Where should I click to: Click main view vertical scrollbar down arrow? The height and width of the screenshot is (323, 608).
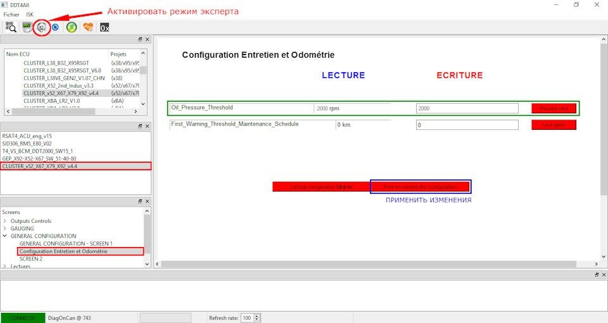[604, 256]
